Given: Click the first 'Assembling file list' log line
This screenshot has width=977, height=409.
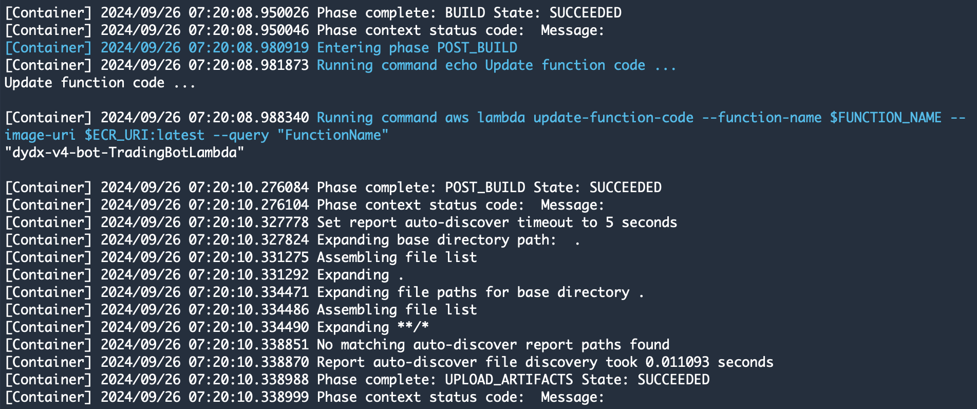Looking at the screenshot, I should (240, 257).
